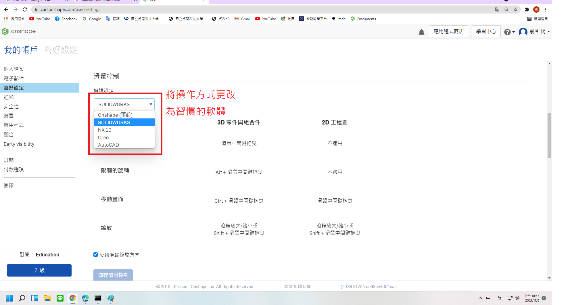
Task: Click the page's vertical scrollbar thumb
Action: coord(549,135)
